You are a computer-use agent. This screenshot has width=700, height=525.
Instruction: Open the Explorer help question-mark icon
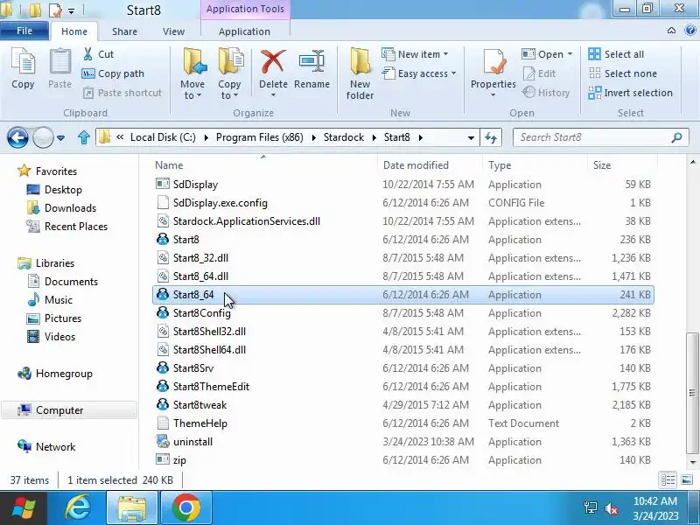(690, 31)
